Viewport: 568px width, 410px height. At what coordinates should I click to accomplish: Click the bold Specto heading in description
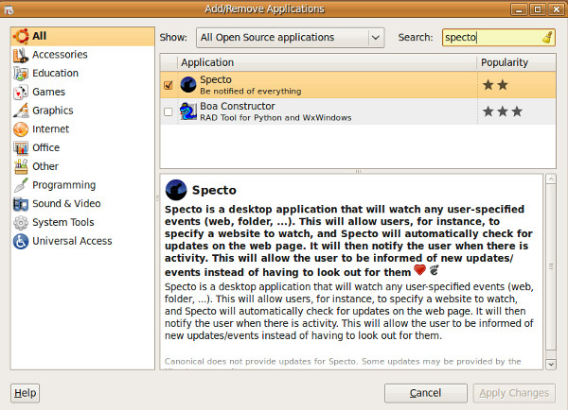214,190
